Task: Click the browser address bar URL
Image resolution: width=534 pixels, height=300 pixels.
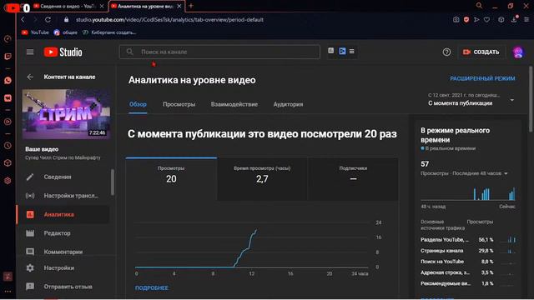Action: [x=169, y=20]
